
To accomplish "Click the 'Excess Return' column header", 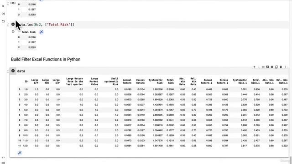I will coord(141,82).
